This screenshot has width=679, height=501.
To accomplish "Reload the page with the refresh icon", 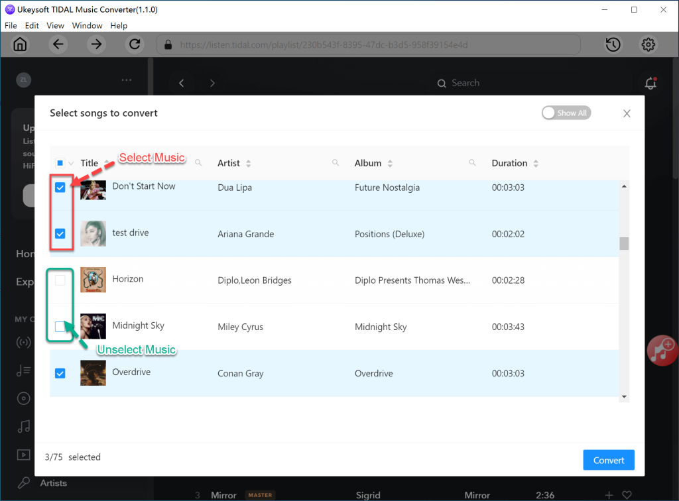I will (x=135, y=44).
